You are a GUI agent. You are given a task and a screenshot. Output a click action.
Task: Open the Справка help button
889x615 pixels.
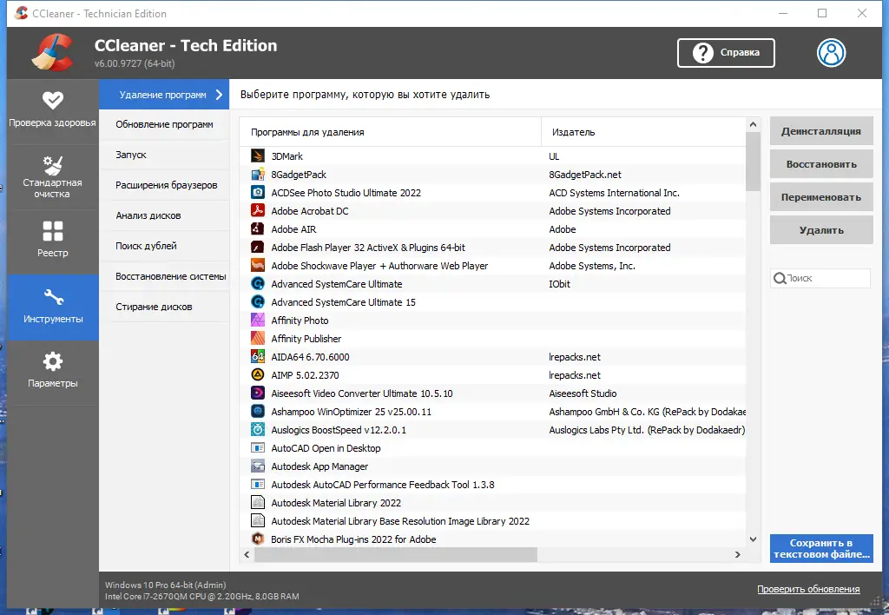[x=726, y=53]
